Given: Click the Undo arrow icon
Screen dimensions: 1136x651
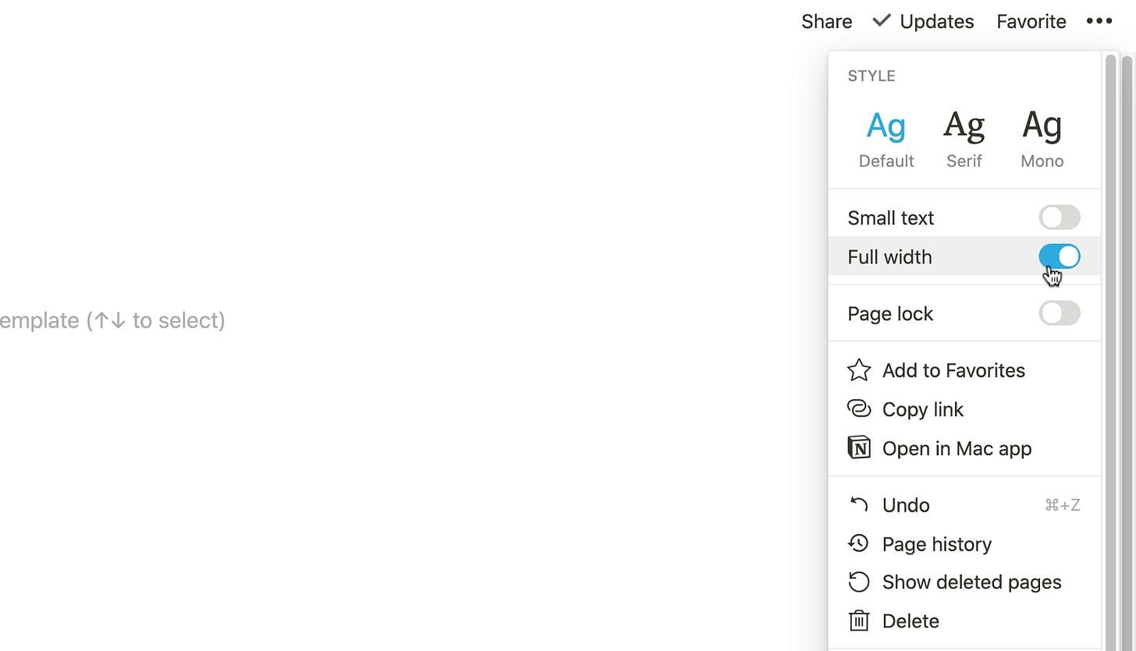Looking at the screenshot, I should (859, 505).
